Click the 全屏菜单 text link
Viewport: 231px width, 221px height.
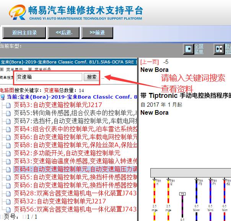pyautogui.click(x=199, y=49)
